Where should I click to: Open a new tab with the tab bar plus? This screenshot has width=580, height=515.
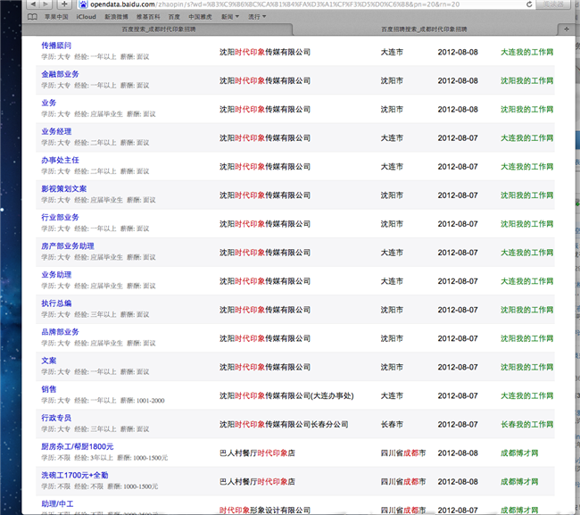click(568, 29)
